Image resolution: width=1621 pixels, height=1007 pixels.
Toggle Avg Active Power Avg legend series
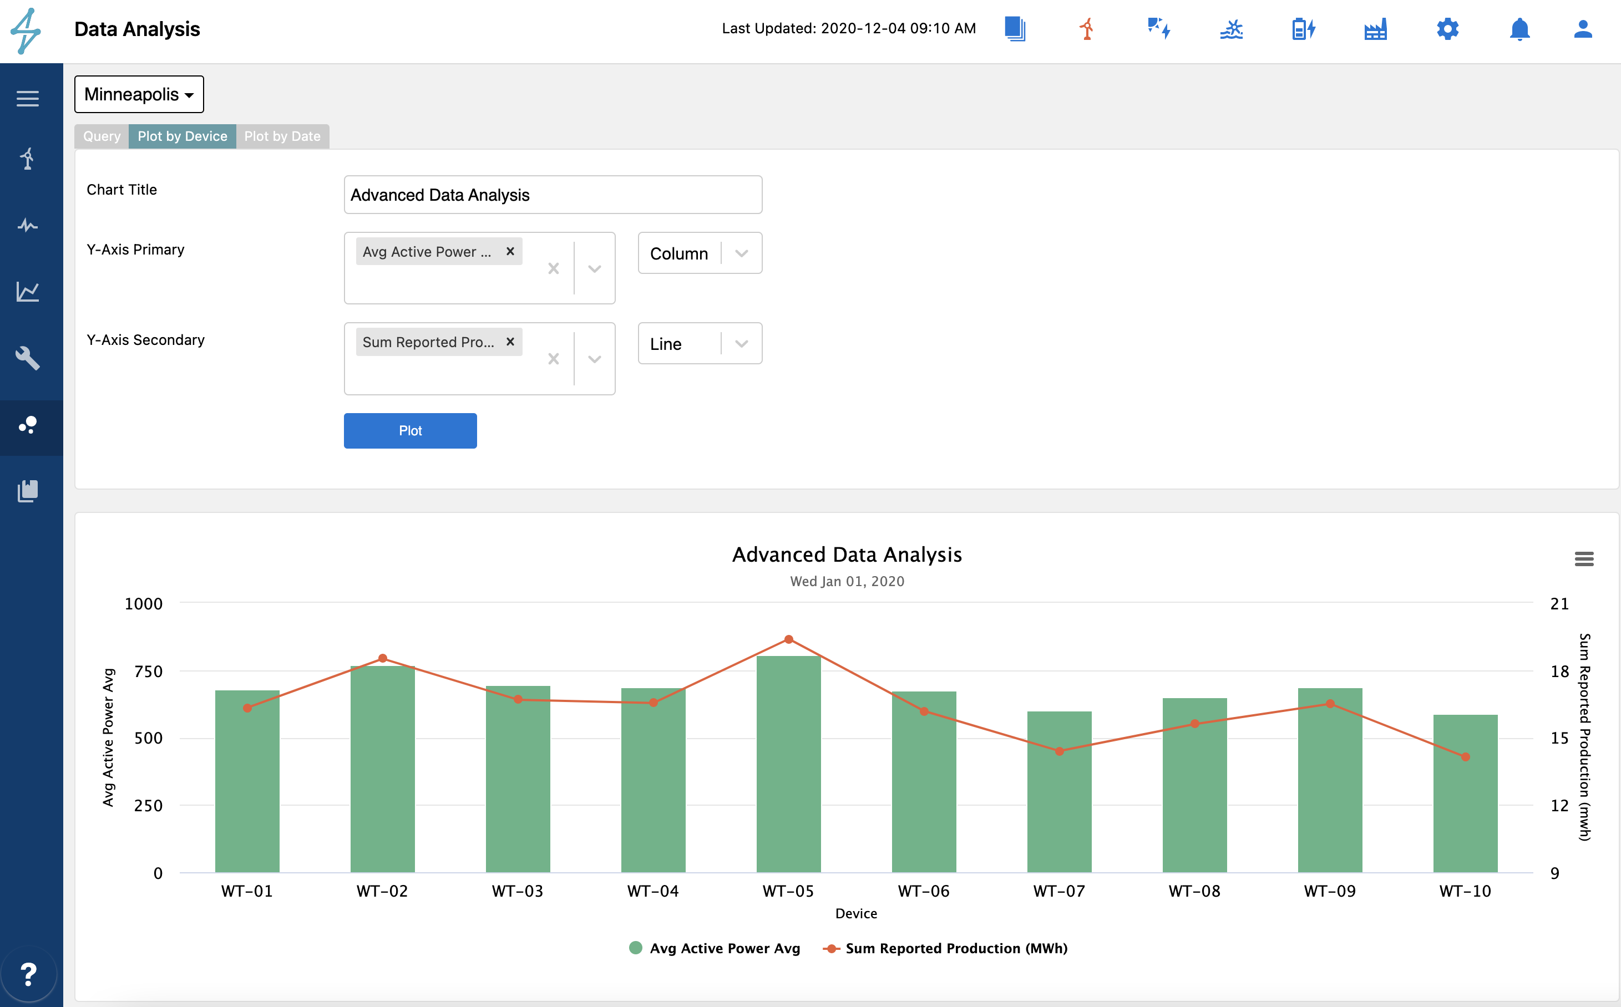[x=724, y=948]
